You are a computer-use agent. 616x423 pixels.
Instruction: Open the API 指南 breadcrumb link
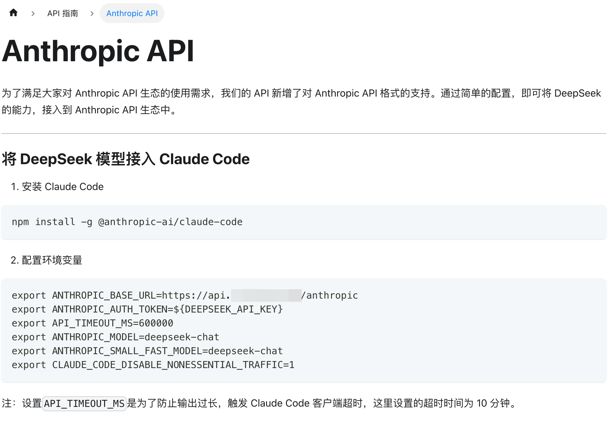pyautogui.click(x=62, y=13)
